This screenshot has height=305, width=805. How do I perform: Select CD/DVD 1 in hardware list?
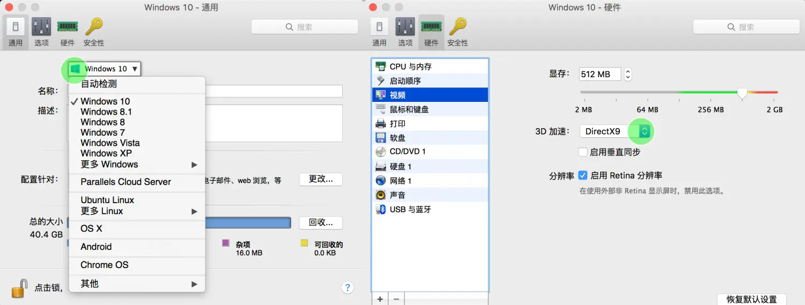(x=430, y=152)
